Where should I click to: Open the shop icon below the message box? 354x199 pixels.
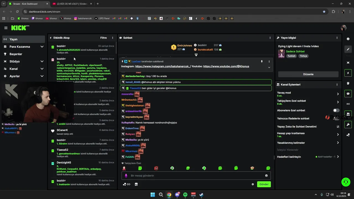[136, 184]
